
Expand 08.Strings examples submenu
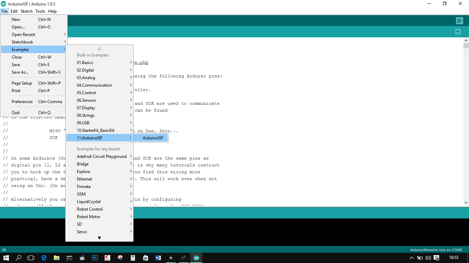[99, 115]
